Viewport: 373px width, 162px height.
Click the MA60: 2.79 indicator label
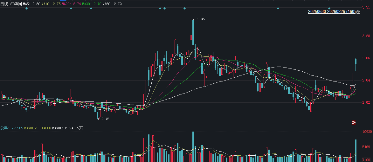(x=112, y=4)
